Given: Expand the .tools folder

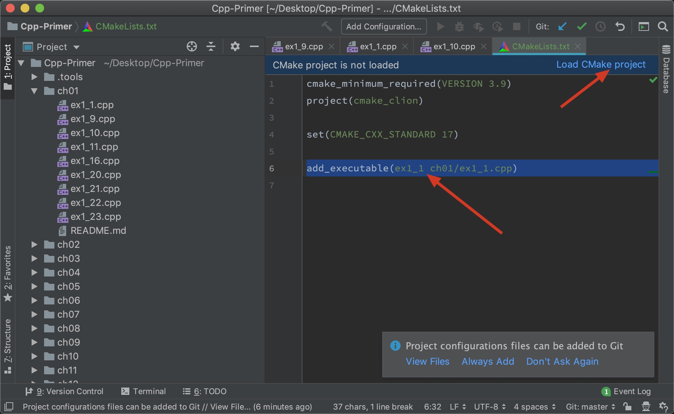Looking at the screenshot, I should pyautogui.click(x=35, y=77).
